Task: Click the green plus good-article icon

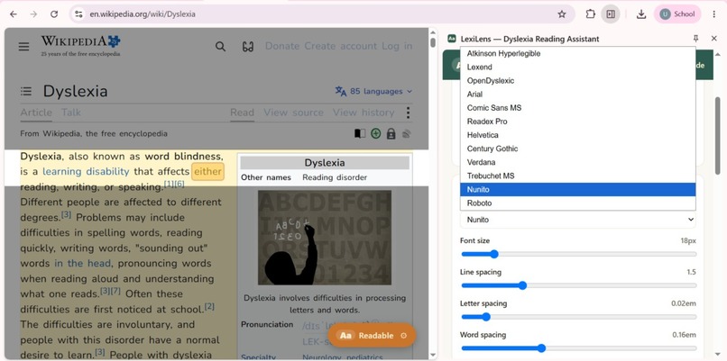Action: (375, 134)
